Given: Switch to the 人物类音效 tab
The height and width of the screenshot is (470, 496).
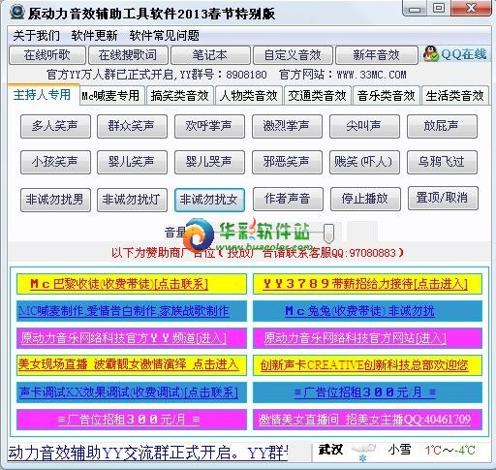Looking at the screenshot, I should pos(249,96).
